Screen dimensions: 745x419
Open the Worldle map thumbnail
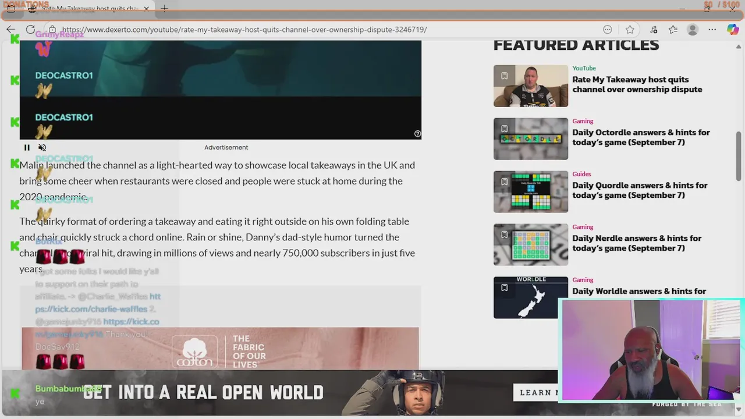pos(531,297)
